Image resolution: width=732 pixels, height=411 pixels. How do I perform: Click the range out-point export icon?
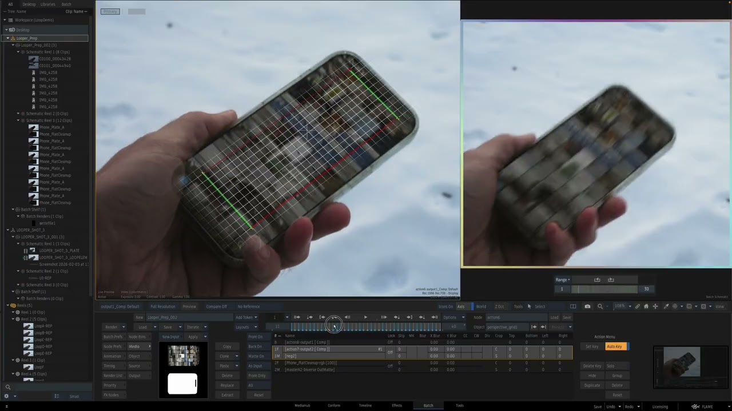[x=611, y=280]
